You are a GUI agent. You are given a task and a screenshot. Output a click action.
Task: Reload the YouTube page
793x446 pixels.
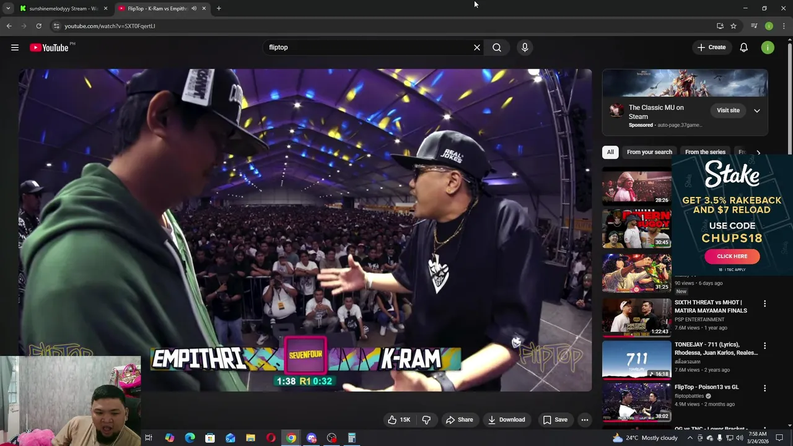pos(38,26)
